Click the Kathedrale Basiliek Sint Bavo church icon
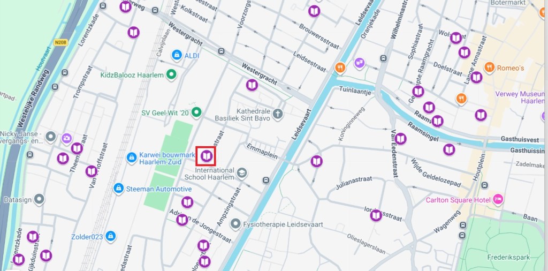548x271 pixels. (278, 114)
